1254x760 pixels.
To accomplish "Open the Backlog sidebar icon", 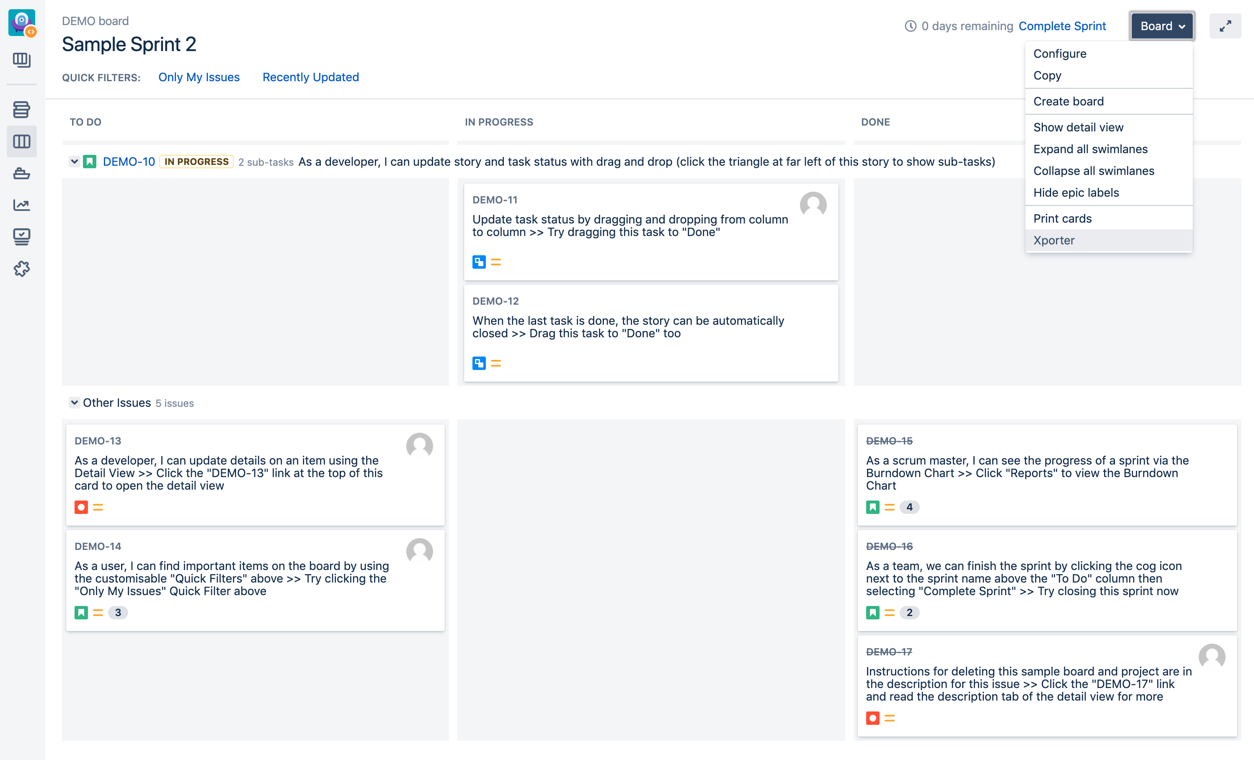I will pyautogui.click(x=21, y=109).
